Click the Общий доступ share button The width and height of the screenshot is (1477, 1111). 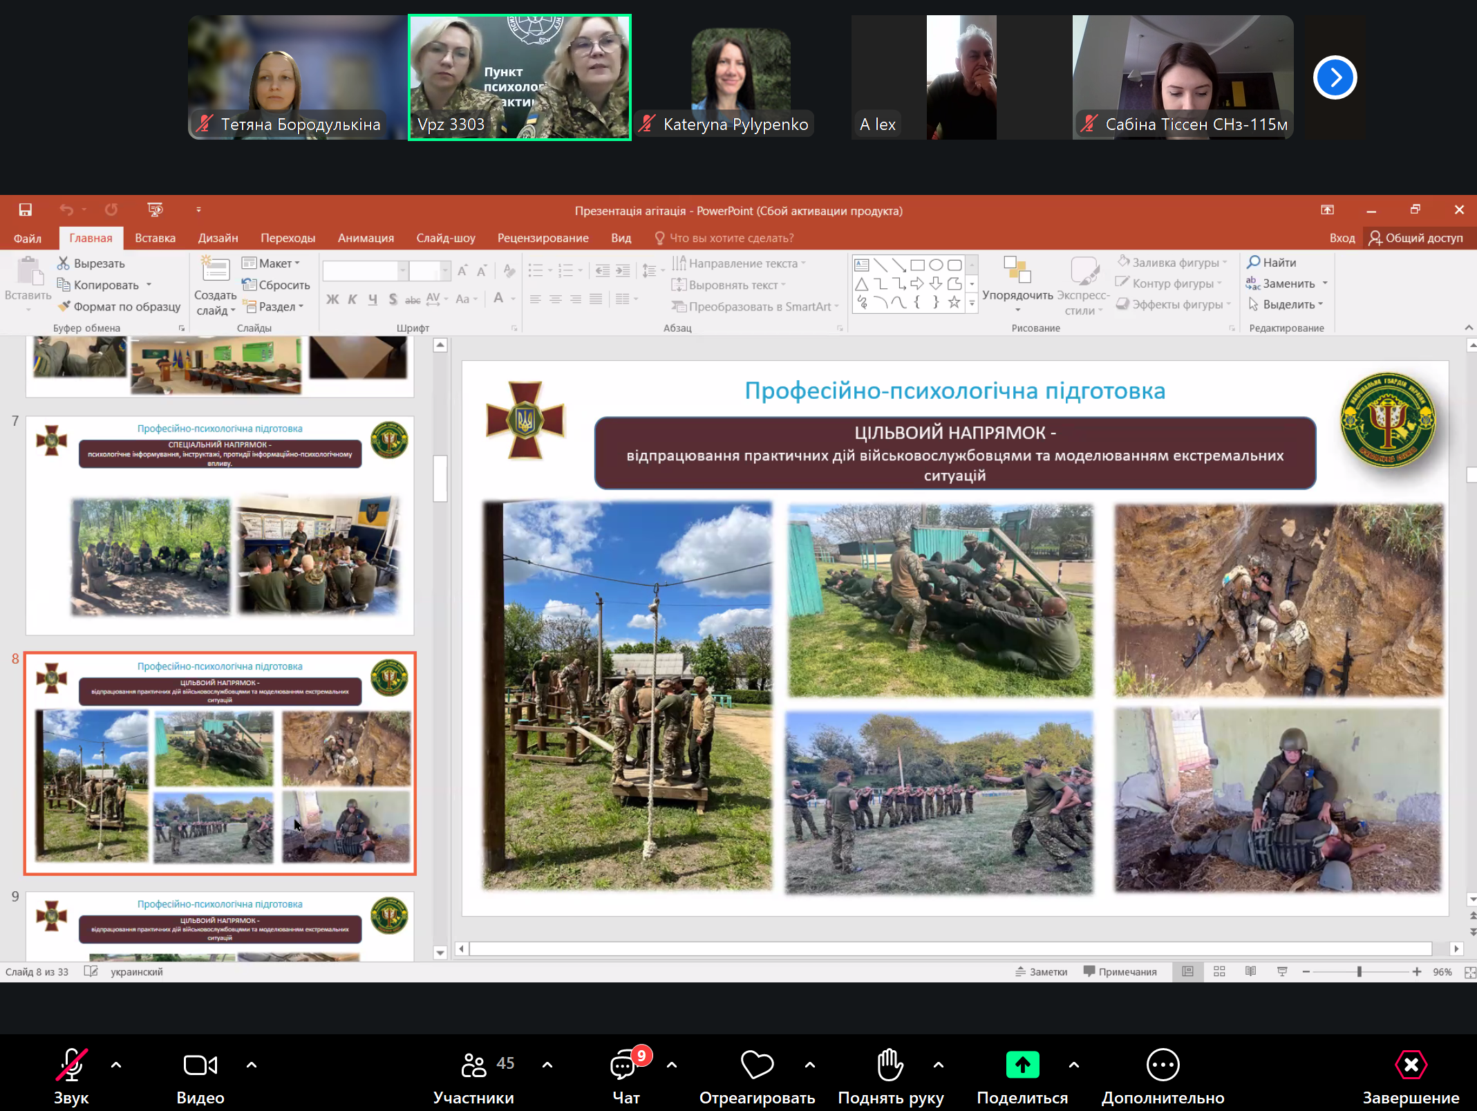click(x=1416, y=238)
